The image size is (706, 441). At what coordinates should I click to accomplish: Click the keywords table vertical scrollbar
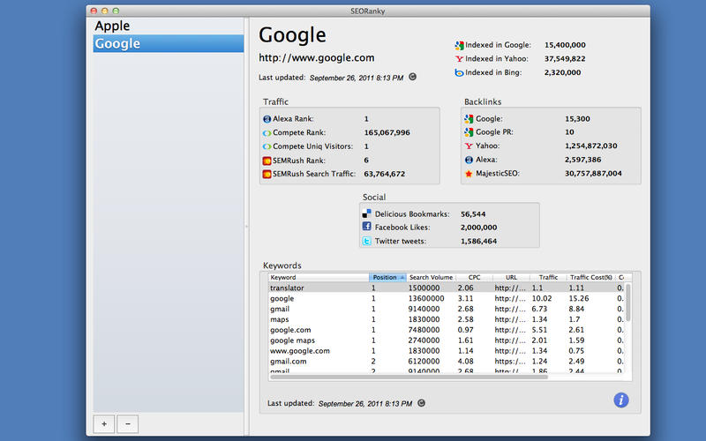pos(627,304)
